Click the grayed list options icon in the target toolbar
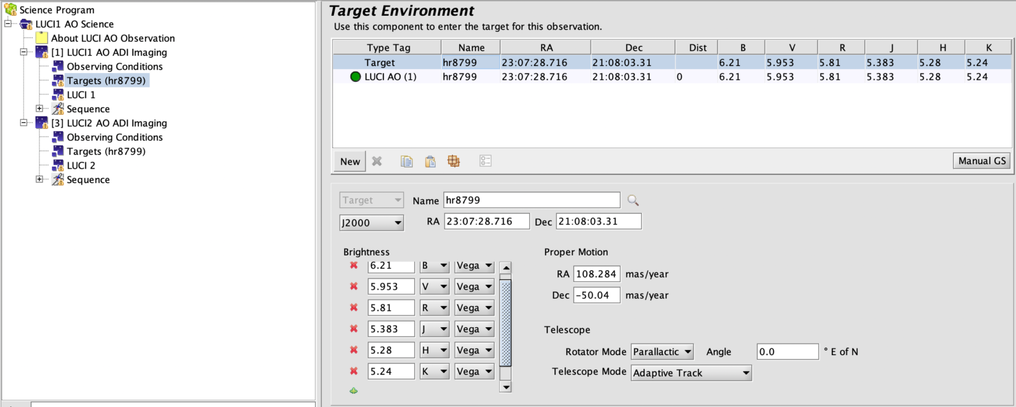This screenshot has width=1016, height=407. (485, 161)
